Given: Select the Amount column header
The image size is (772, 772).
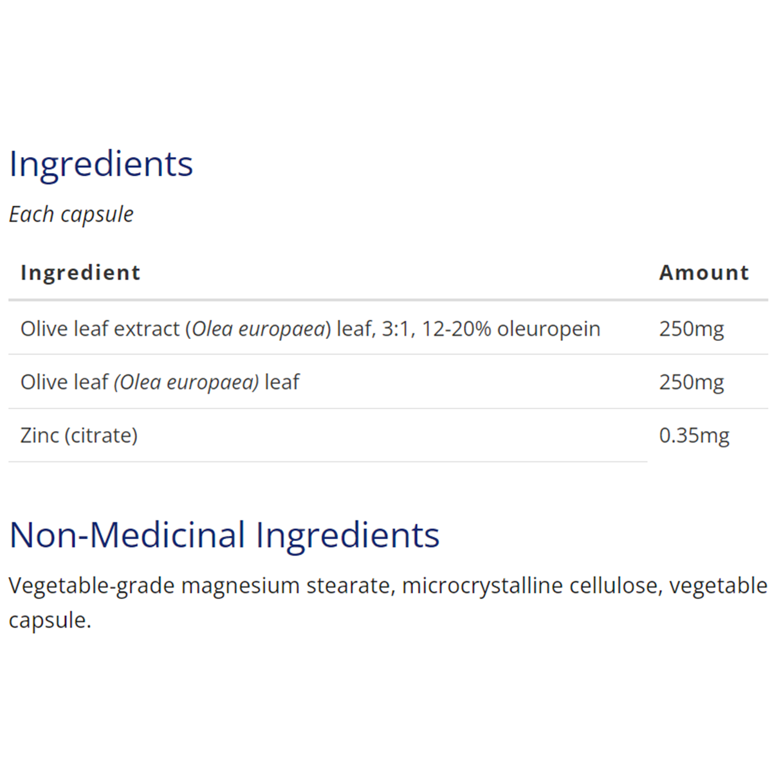Looking at the screenshot, I should [704, 273].
